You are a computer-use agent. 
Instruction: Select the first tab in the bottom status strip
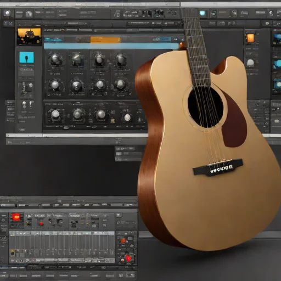[x=4, y=276]
